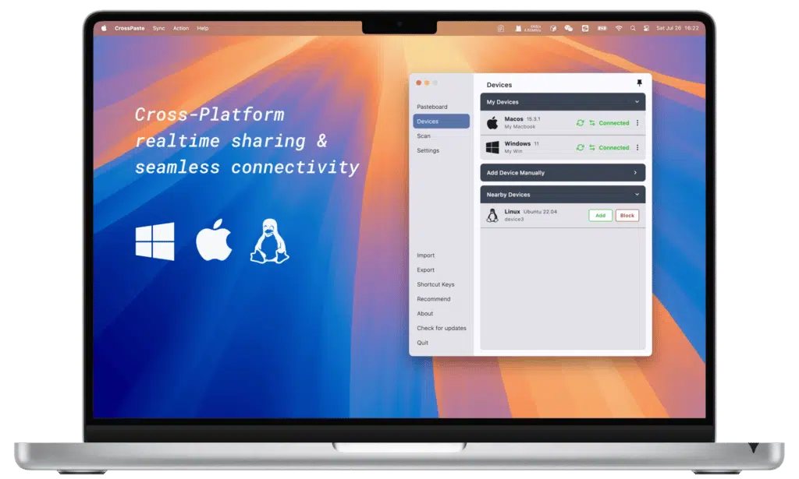The width and height of the screenshot is (799, 479).
Task: Collapse the Nearby Devices section
Action: (x=637, y=195)
